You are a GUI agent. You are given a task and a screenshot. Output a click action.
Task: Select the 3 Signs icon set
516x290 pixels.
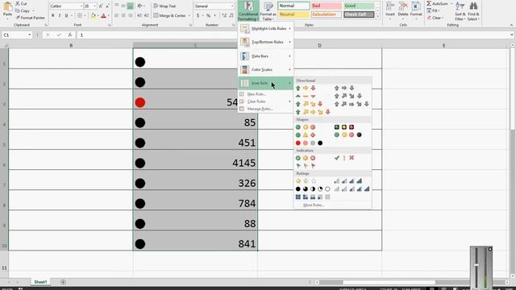[306, 135]
